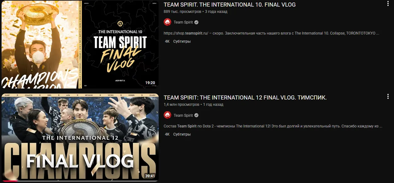Image resolution: width=394 pixels, height=183 pixels.
Task: Open the TI10 Final Vlog video thumbnail
Action: pyautogui.click(x=80, y=45)
